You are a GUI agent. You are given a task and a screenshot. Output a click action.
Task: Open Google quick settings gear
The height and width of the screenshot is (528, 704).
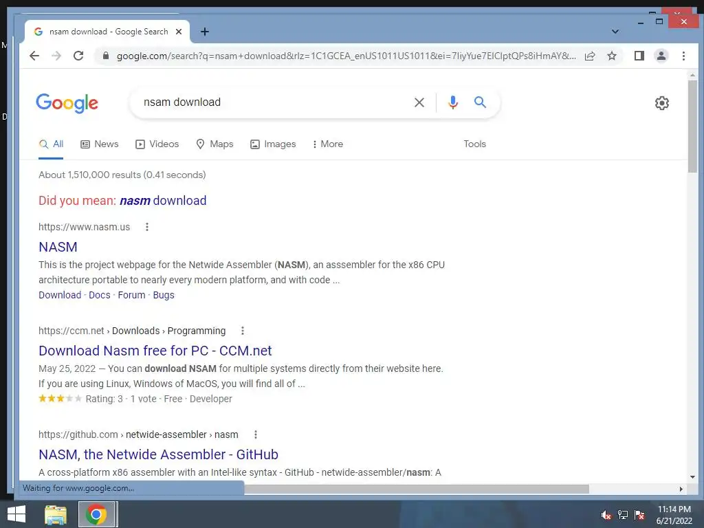662,103
